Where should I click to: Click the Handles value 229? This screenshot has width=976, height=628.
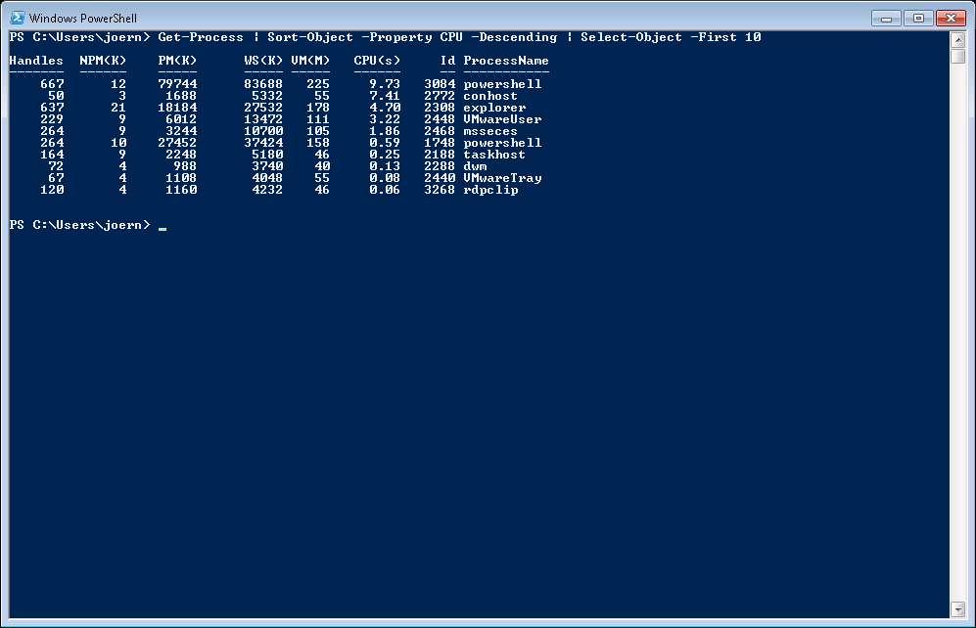click(52, 119)
